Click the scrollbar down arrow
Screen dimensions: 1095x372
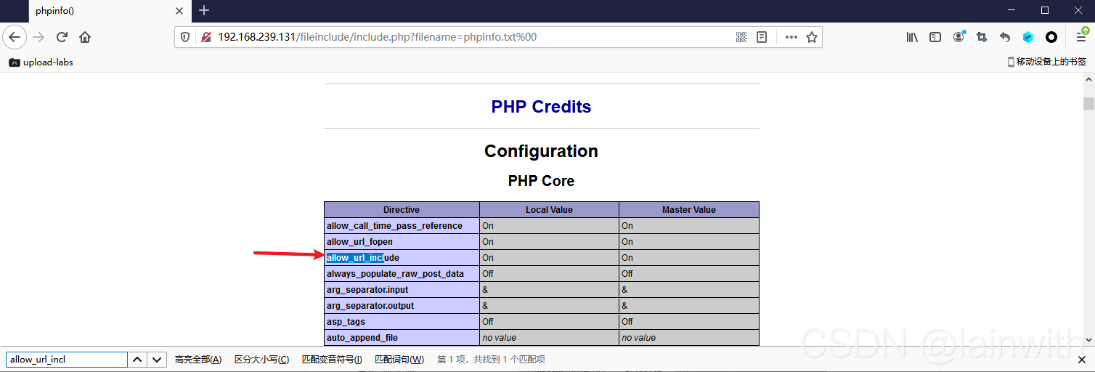1088,339
